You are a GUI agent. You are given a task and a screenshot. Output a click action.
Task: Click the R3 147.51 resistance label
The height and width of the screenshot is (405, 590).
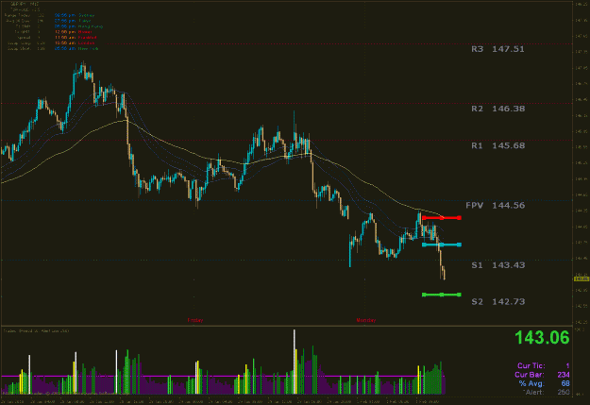tap(497, 49)
